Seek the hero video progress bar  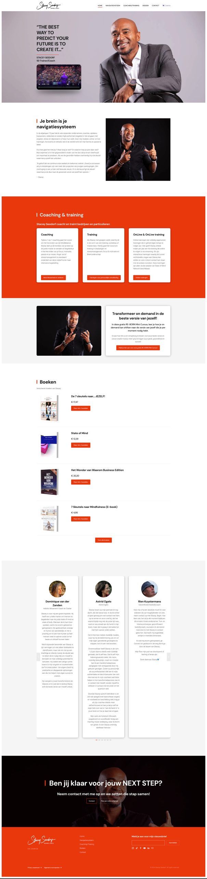59,87
